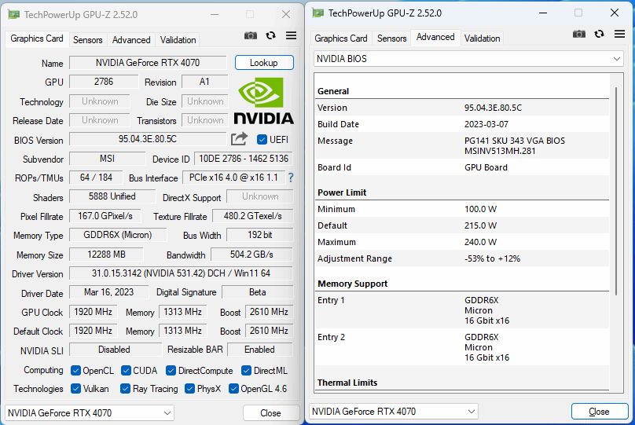Click BIOS export share icon
Image resolution: width=635 pixels, height=425 pixels.
click(239, 139)
